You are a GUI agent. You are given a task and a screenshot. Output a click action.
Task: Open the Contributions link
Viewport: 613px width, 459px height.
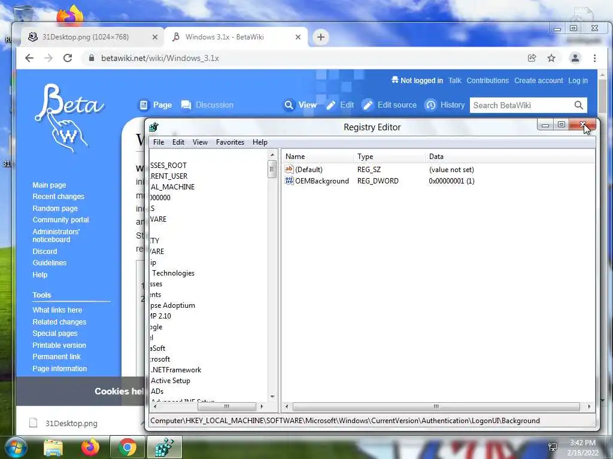pyautogui.click(x=487, y=81)
